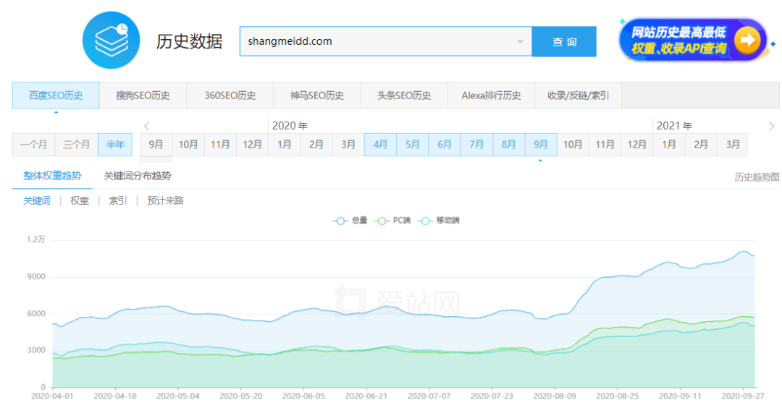Viewport: 782px width, 408px height.
Task: Select 2月 of 2020 on timeline
Action: (316, 145)
